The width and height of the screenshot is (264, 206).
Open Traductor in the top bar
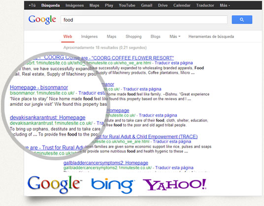(x=205, y=5)
